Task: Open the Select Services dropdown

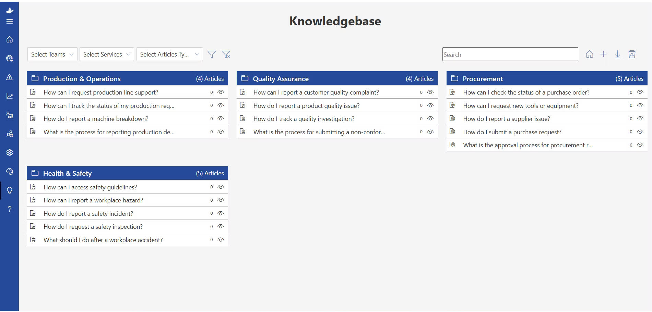Action: (x=107, y=54)
